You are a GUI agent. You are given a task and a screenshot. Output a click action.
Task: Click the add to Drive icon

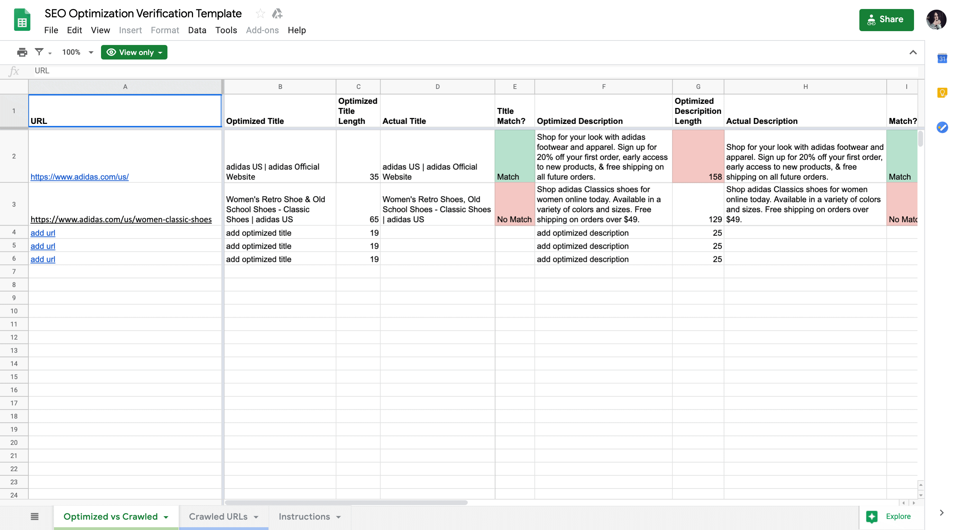pyautogui.click(x=277, y=14)
